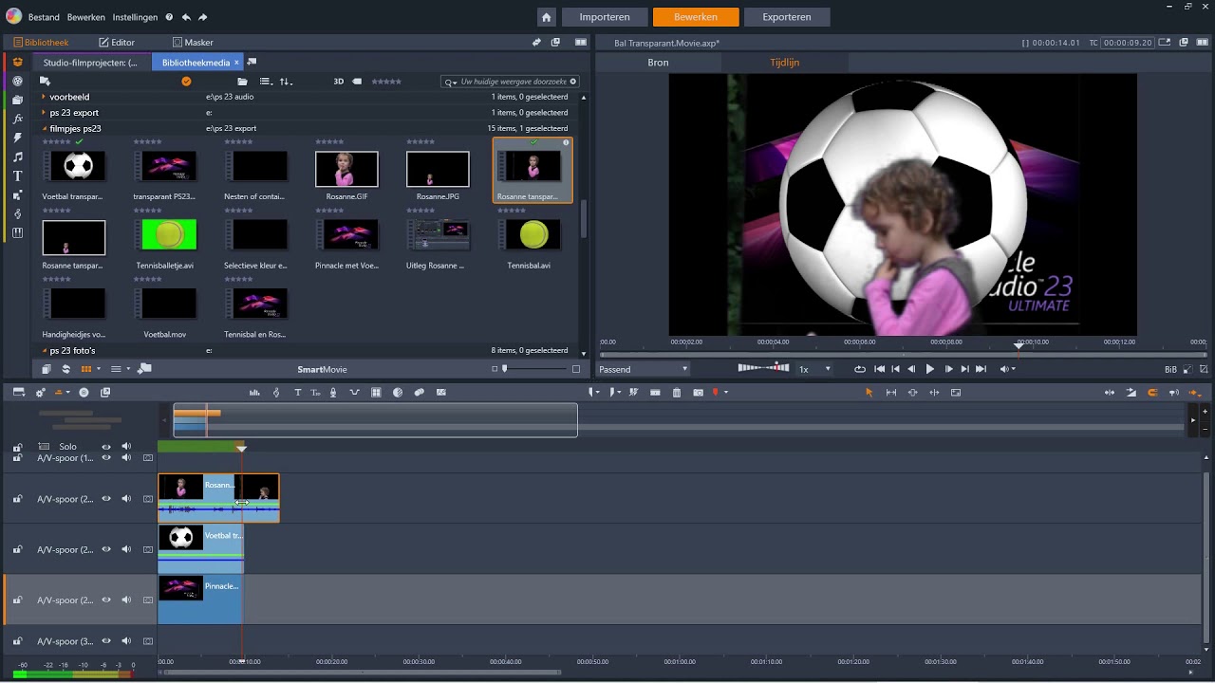The height and width of the screenshot is (683, 1215).
Task: Mute audio of A/V-spoor (3 track
Action: (x=126, y=641)
